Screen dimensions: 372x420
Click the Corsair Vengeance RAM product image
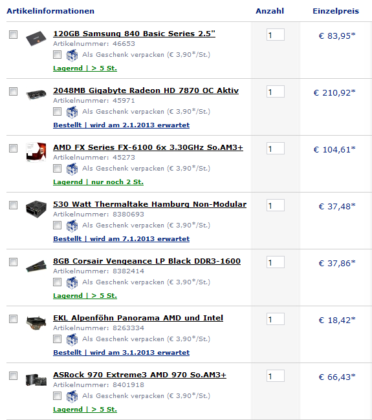pos(36,266)
